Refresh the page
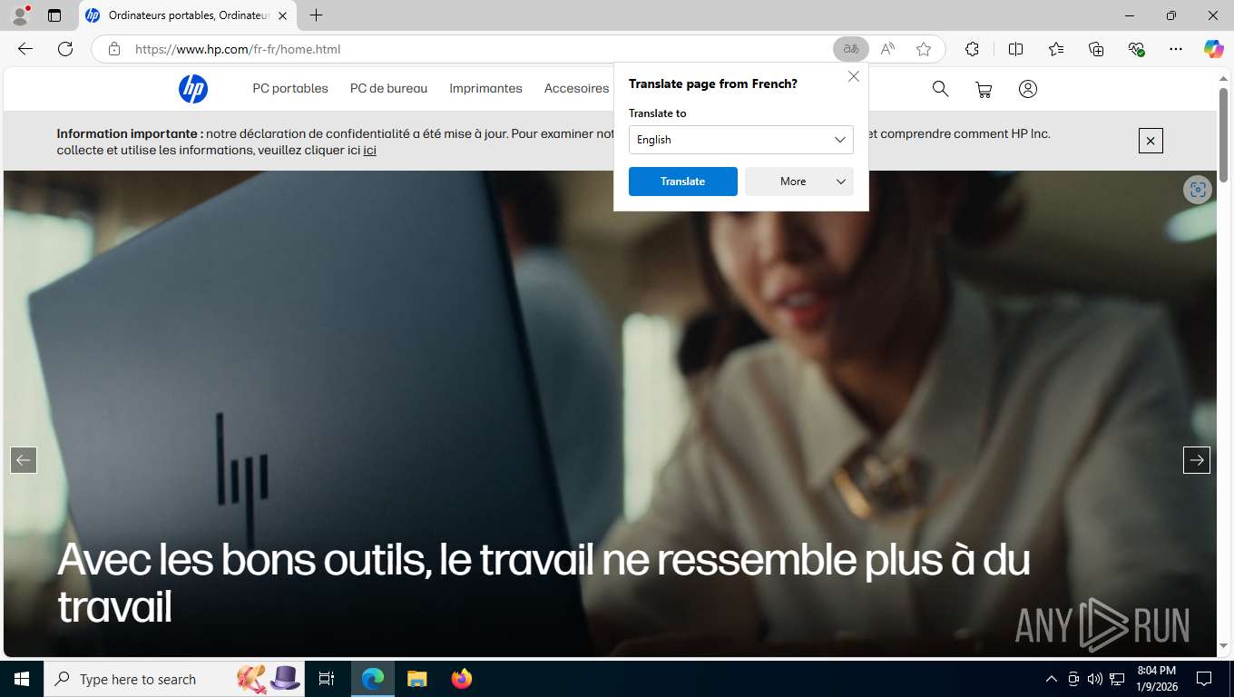Screen dimensions: 1234x697 [x=65, y=49]
